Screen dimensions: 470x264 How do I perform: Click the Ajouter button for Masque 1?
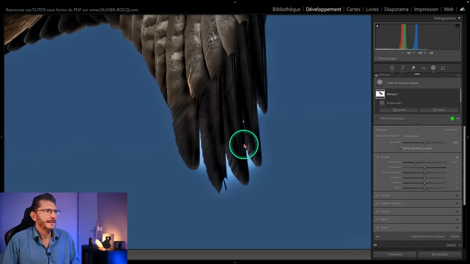(399, 110)
